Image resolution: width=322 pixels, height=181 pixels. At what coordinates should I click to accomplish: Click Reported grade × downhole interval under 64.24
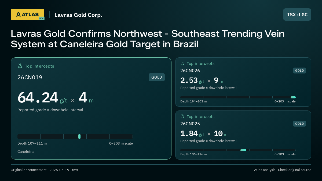[50, 110]
